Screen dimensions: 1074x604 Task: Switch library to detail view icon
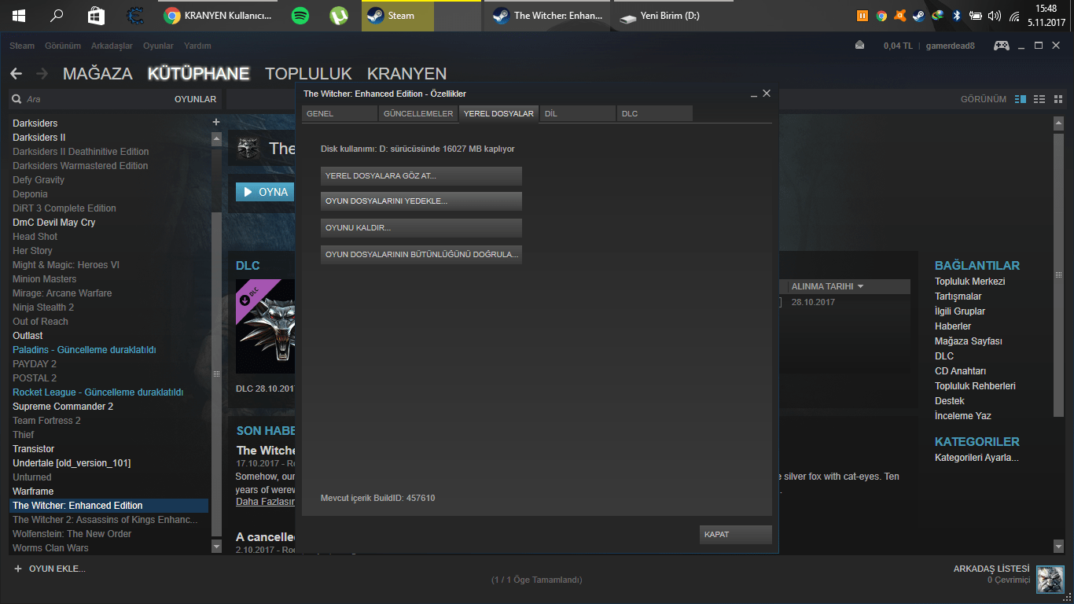(x=1021, y=99)
